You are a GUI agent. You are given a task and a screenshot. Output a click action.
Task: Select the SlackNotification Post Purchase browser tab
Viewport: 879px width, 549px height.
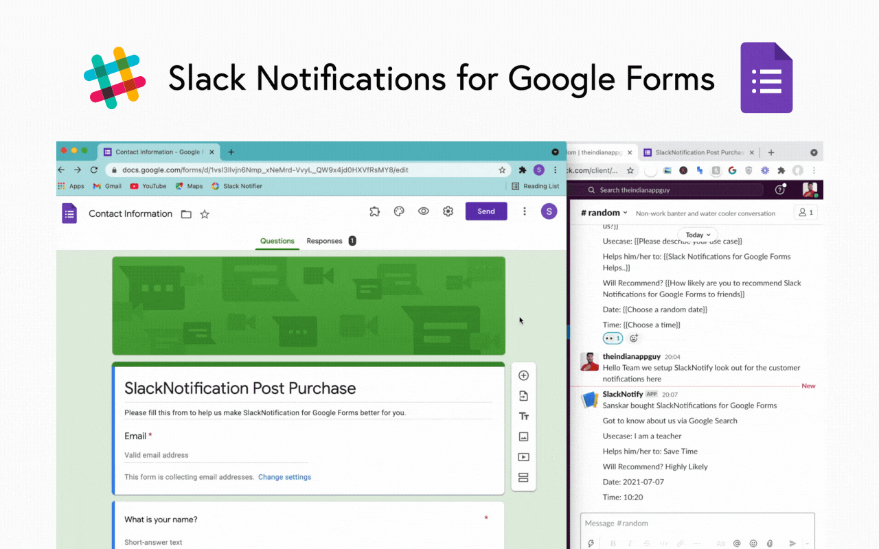(x=699, y=152)
